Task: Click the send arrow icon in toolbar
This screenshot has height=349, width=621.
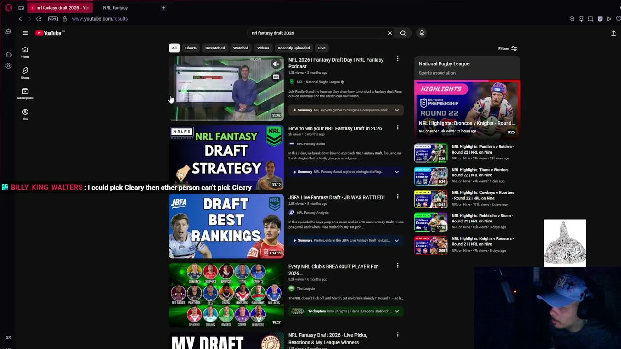Action: pyautogui.click(x=609, y=19)
